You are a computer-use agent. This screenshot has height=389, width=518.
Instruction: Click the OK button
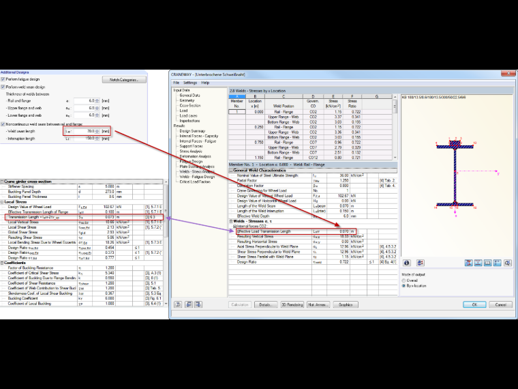click(474, 304)
